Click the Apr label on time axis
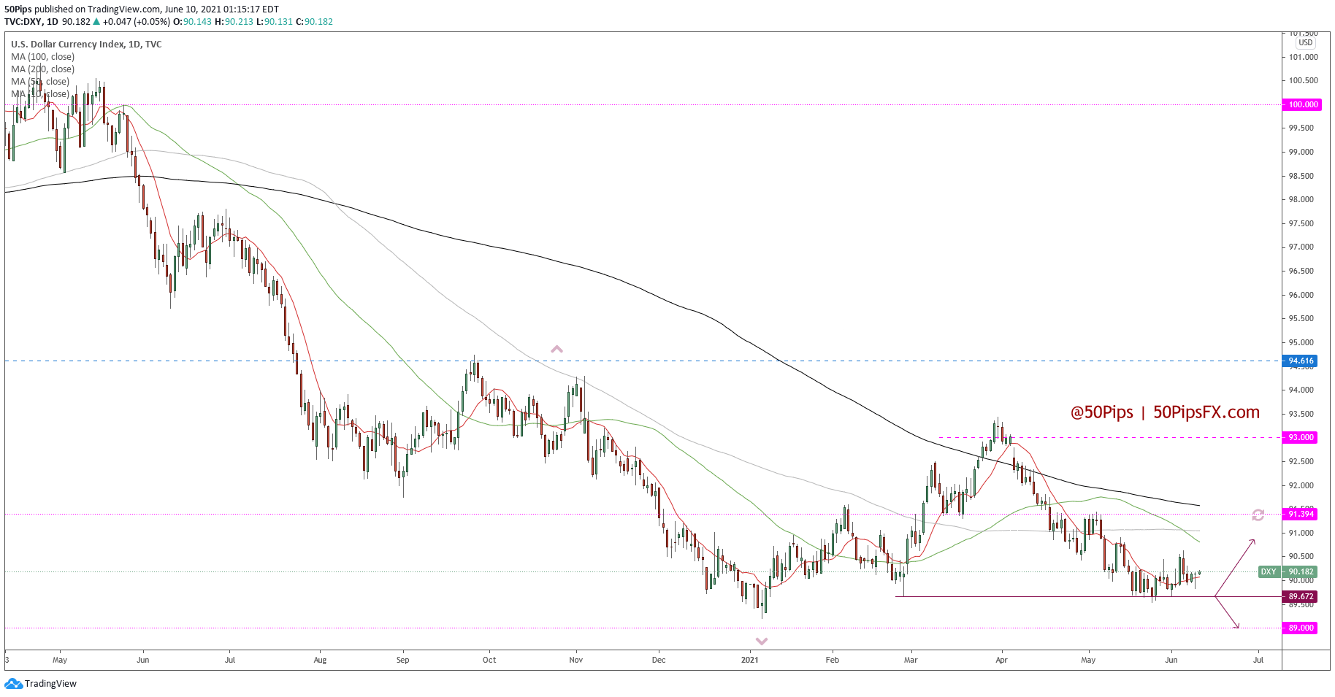The width and height of the screenshot is (1335, 697). [x=1001, y=661]
